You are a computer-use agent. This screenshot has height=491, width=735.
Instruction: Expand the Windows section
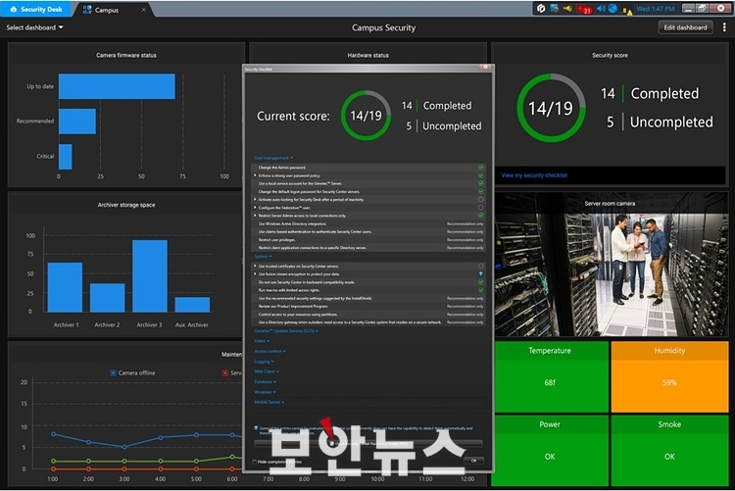pyautogui.click(x=265, y=392)
